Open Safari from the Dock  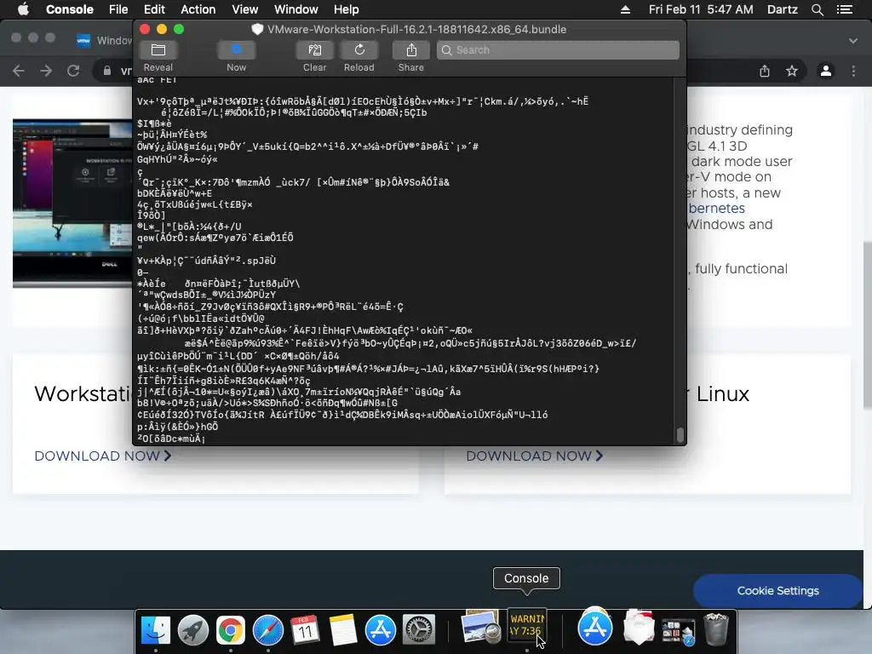tap(268, 630)
